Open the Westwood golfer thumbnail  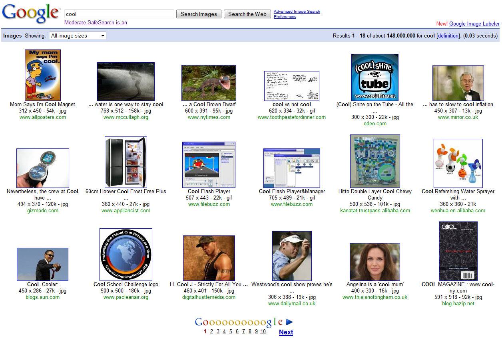click(292, 256)
